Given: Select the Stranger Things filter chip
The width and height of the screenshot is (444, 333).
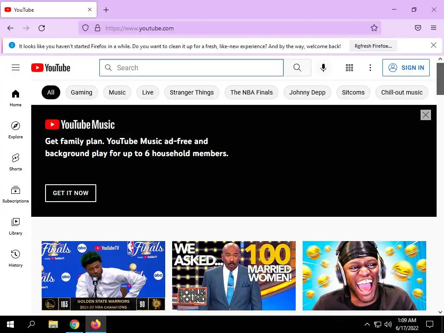Looking at the screenshot, I should pos(192,92).
